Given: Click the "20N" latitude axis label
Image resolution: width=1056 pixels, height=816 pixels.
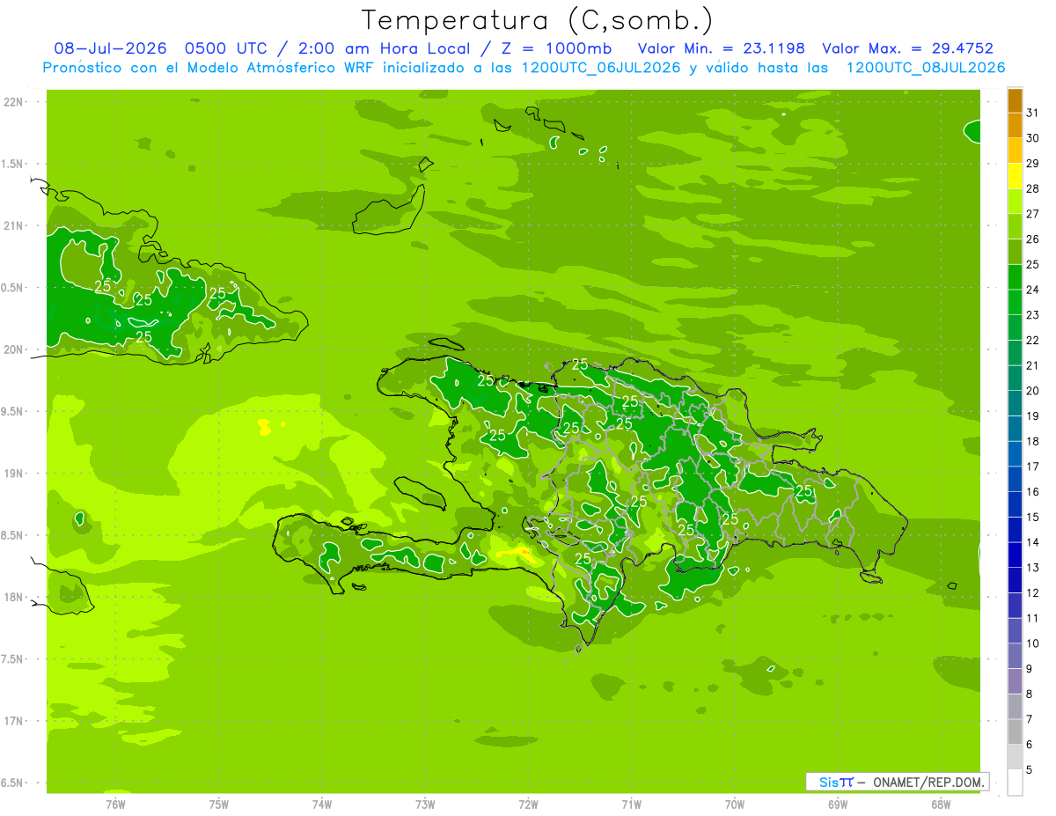Looking at the screenshot, I should [13, 349].
